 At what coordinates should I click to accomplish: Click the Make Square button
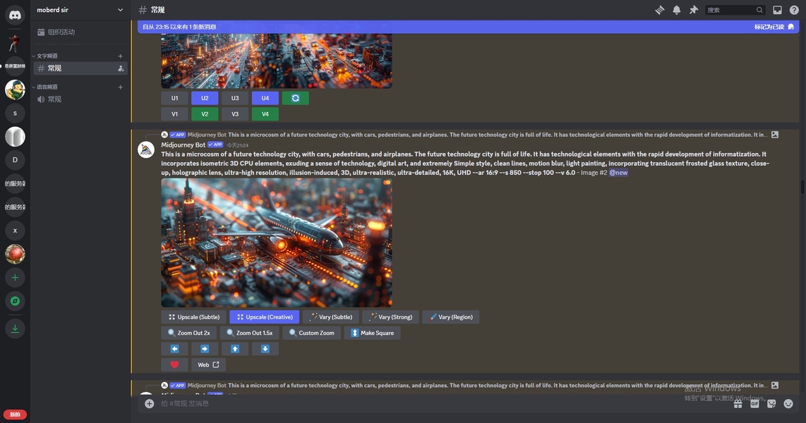point(372,333)
